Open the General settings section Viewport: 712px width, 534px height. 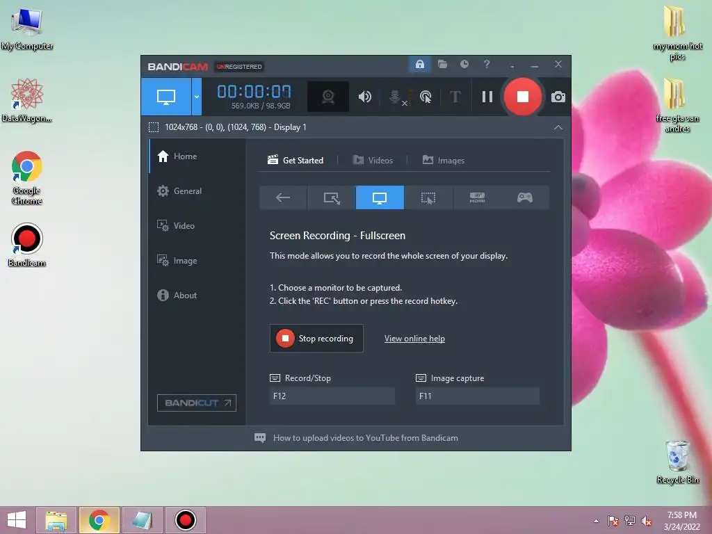point(197,191)
